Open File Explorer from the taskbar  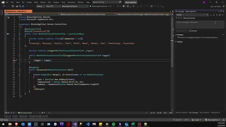(x=10, y=124)
